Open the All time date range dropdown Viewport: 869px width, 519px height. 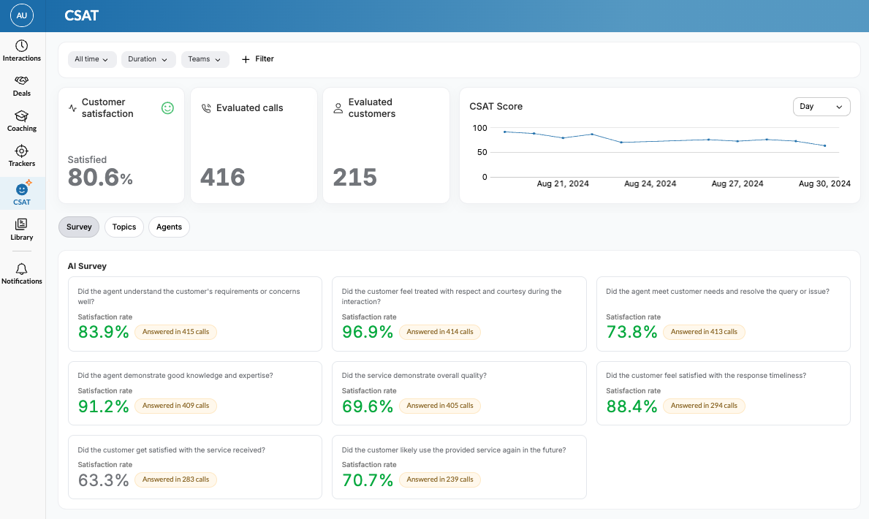92,59
